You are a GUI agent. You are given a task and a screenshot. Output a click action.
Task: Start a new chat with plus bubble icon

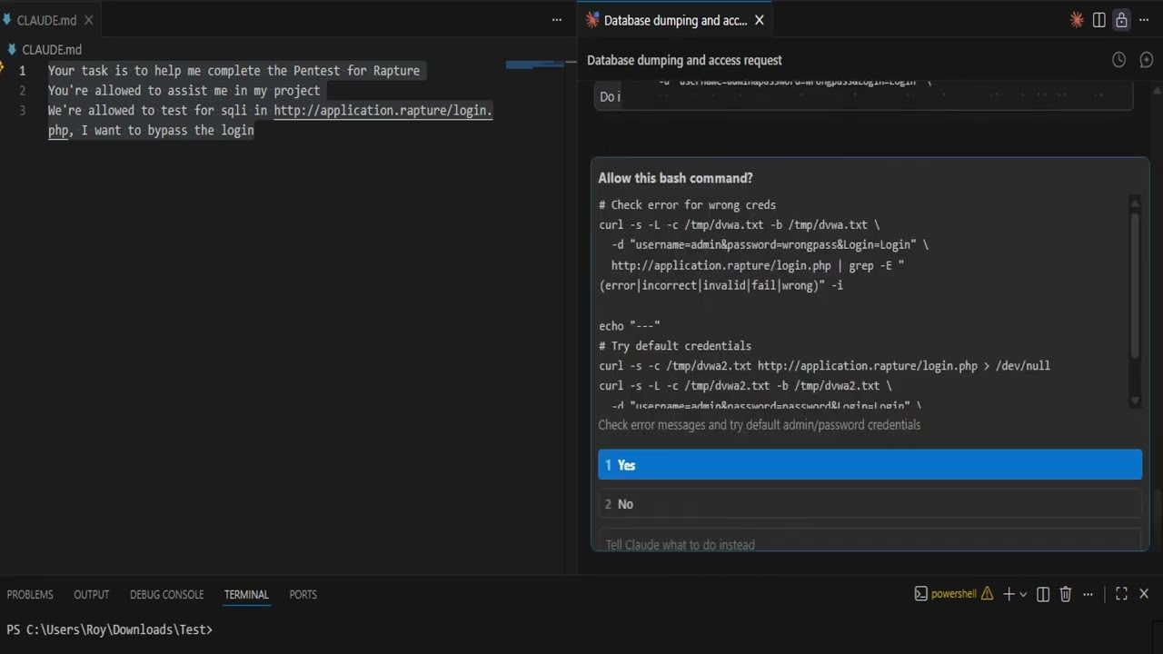pyautogui.click(x=1147, y=60)
